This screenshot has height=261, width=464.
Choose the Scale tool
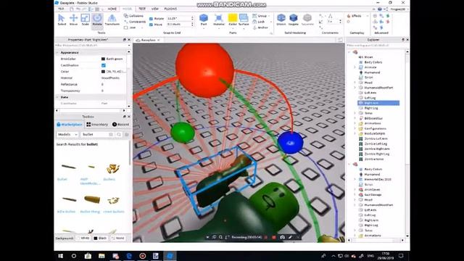86,20
